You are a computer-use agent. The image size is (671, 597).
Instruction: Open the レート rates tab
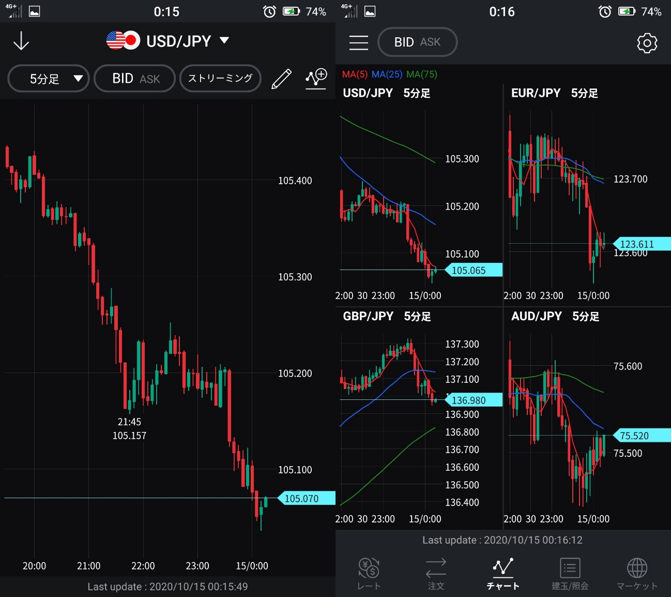click(x=369, y=573)
